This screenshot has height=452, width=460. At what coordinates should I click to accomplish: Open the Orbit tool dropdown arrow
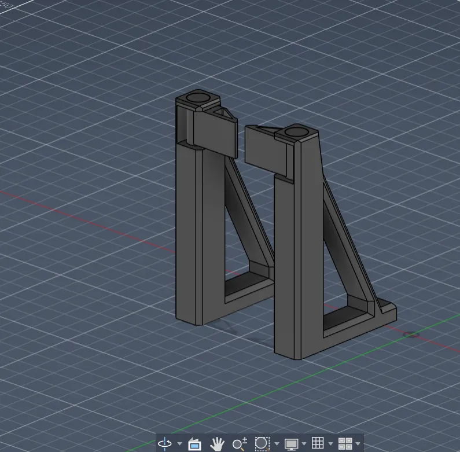tap(179, 444)
